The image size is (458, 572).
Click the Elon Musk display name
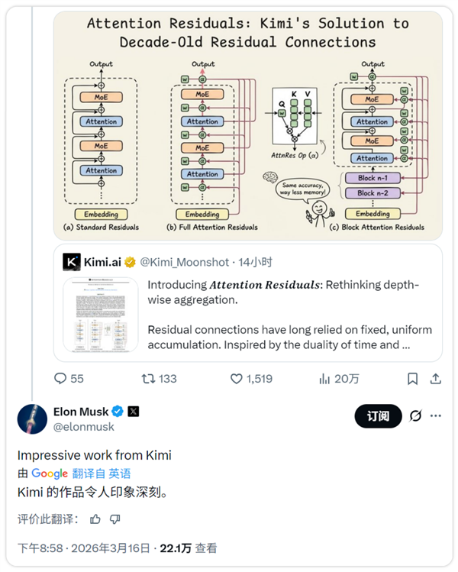pos(81,412)
